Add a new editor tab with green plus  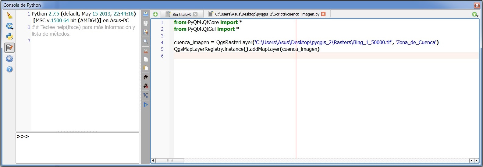(x=155, y=14)
